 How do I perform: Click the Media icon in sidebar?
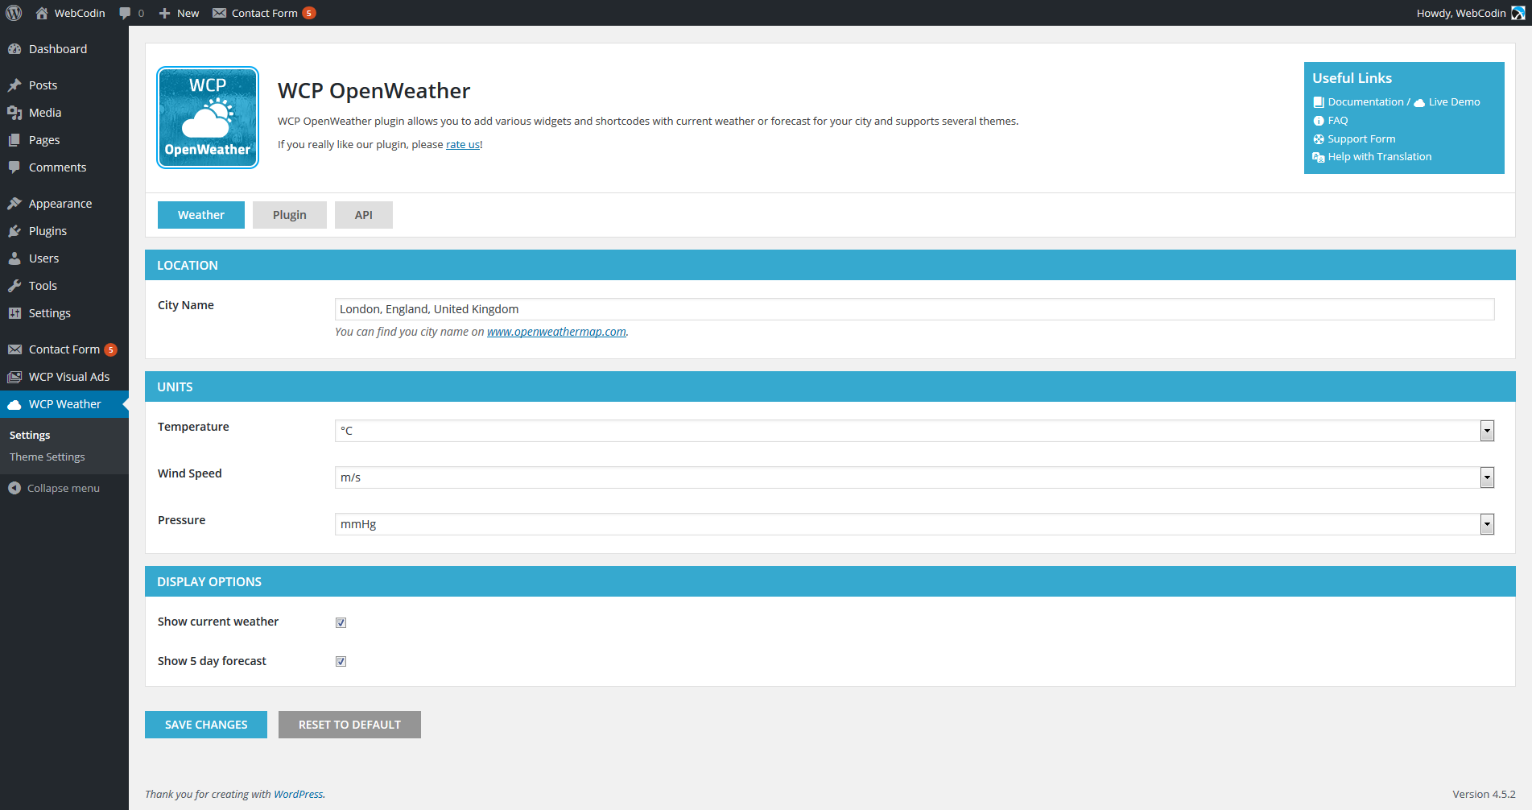tap(14, 113)
